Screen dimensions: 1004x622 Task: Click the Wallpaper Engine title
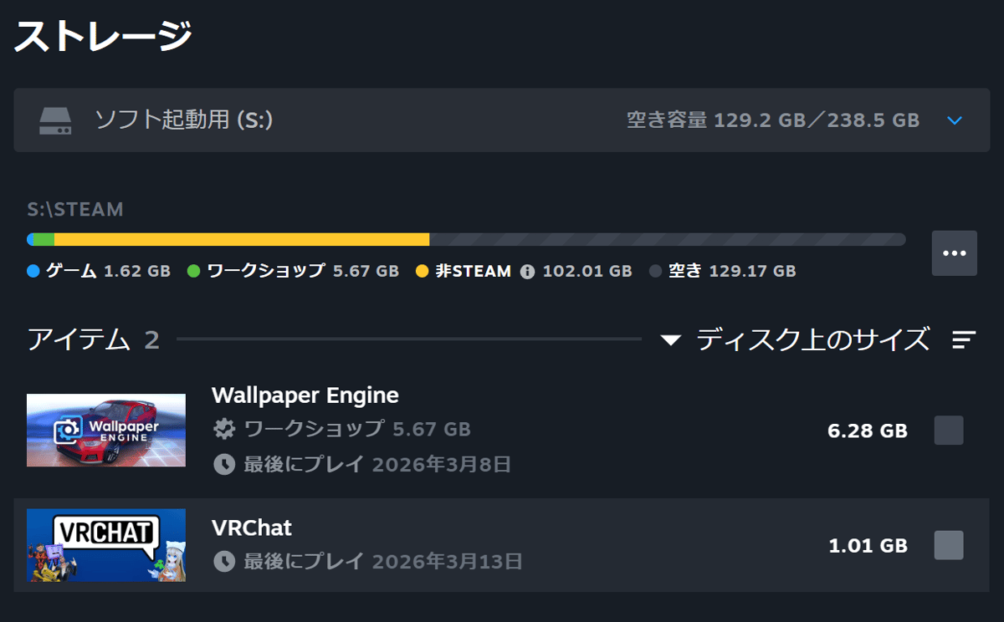click(x=305, y=395)
